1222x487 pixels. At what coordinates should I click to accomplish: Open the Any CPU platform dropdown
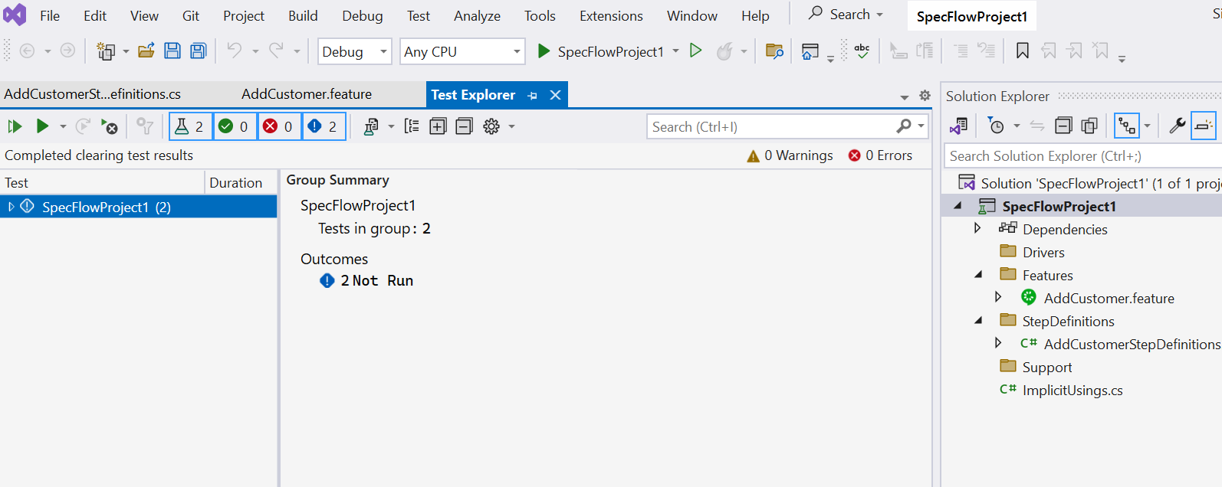(462, 51)
